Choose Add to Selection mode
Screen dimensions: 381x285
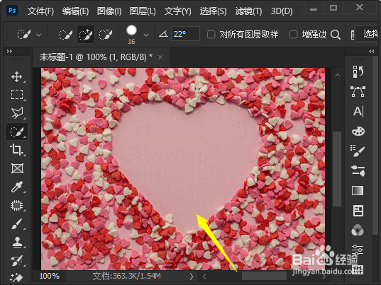pos(86,35)
